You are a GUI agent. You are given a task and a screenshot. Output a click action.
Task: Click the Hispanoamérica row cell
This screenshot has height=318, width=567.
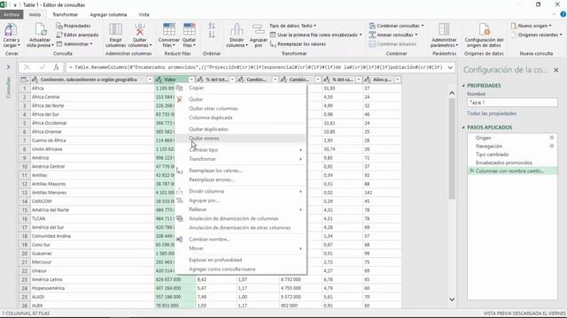(92, 288)
